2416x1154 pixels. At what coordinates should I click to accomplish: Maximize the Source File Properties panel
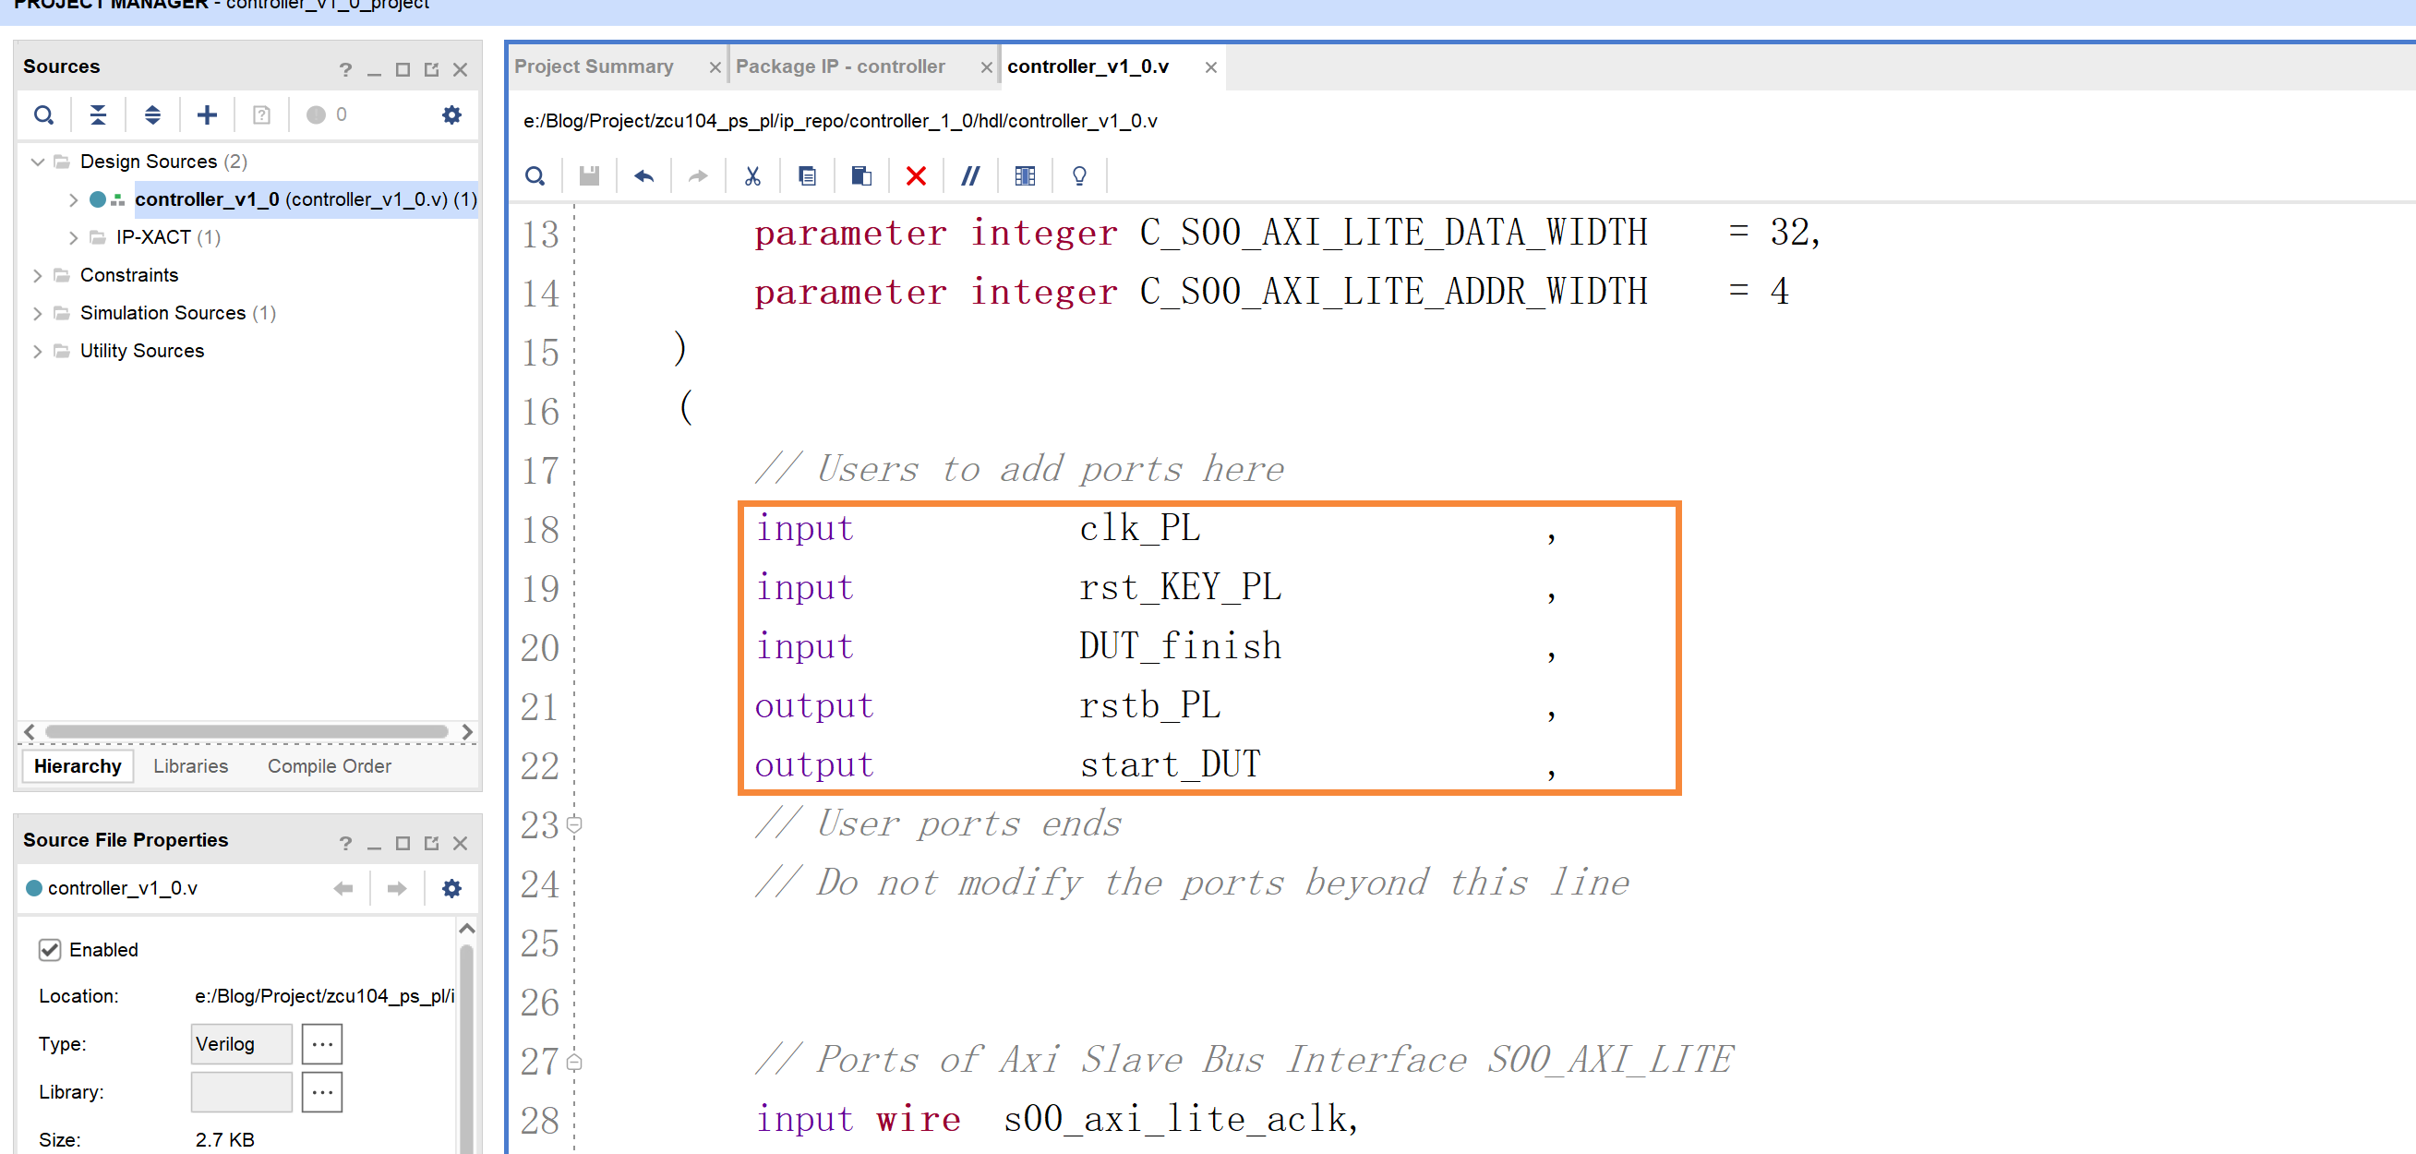pos(403,843)
